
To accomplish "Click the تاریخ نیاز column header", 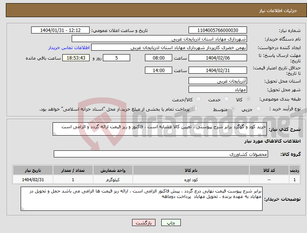I will (x=33, y=170).
